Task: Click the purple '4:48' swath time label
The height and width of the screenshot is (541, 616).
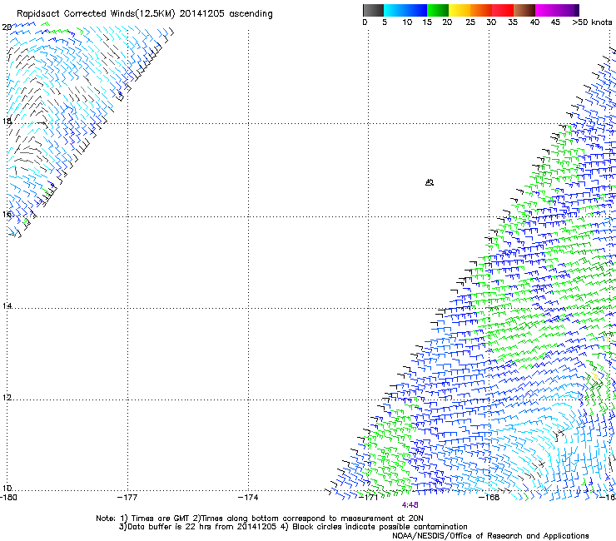Action: (x=410, y=505)
